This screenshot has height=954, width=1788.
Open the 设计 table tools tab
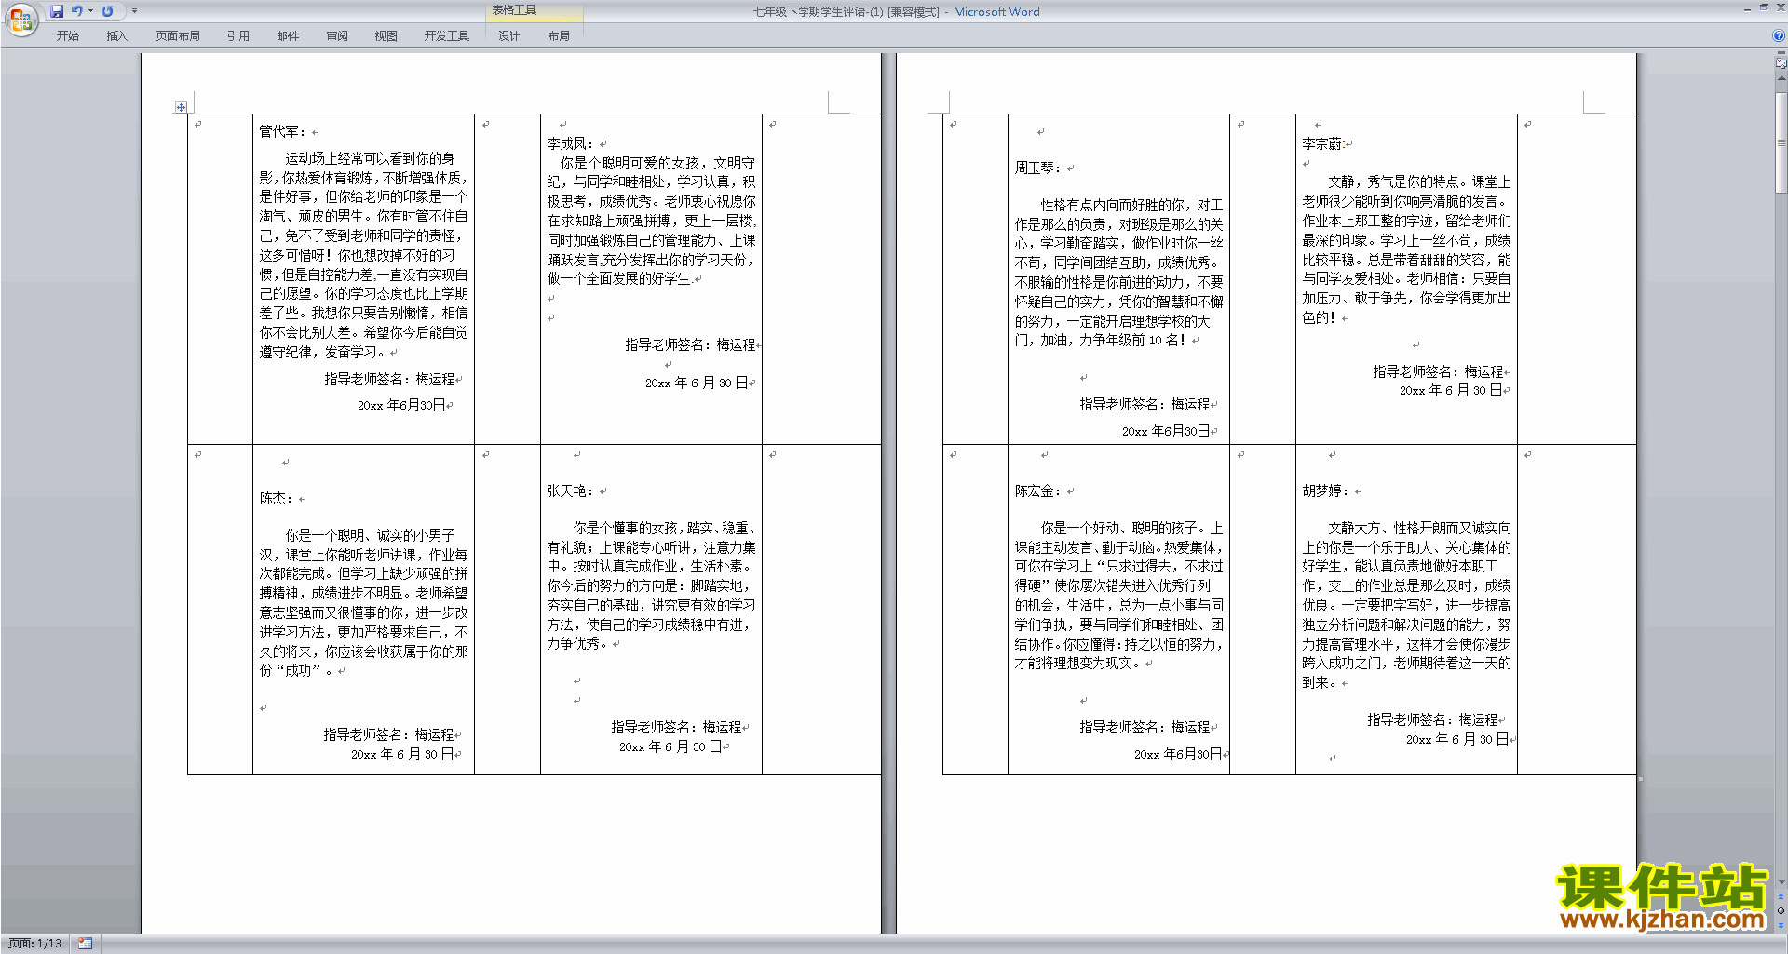[509, 35]
